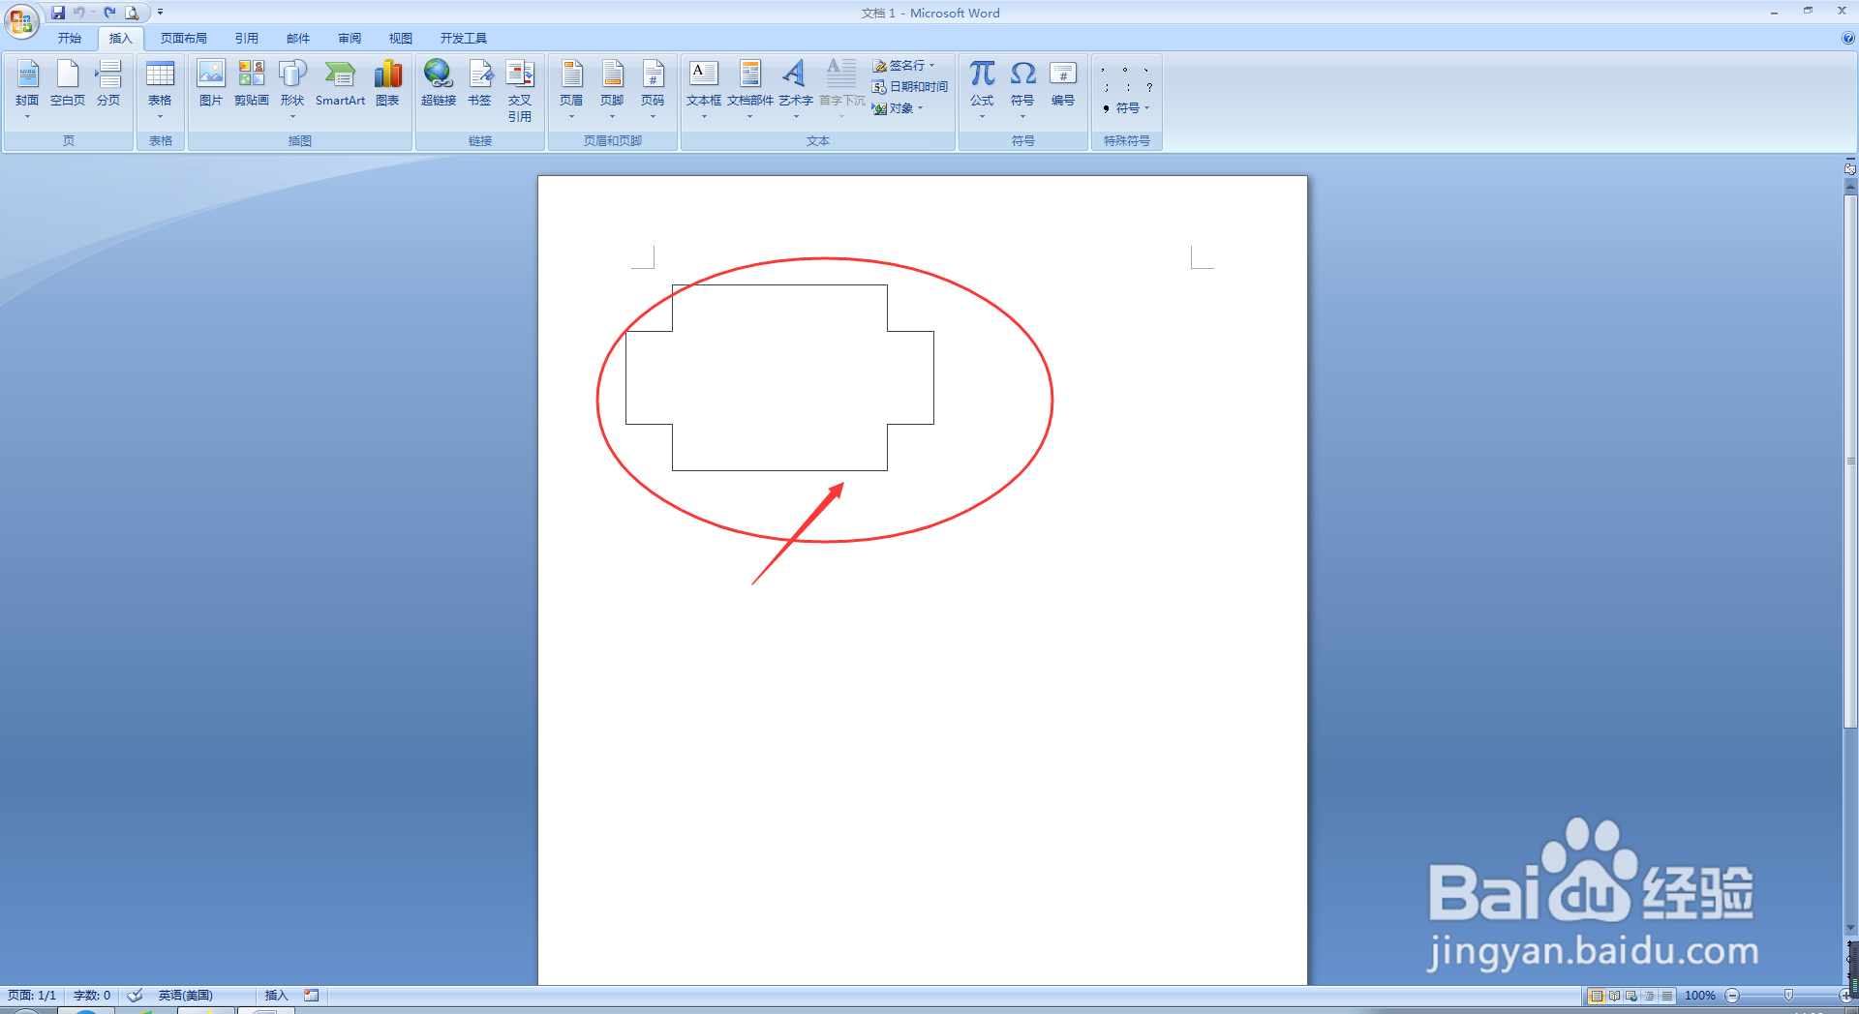Switch to Print Layout view
This screenshot has width=1859, height=1014.
click(1597, 996)
